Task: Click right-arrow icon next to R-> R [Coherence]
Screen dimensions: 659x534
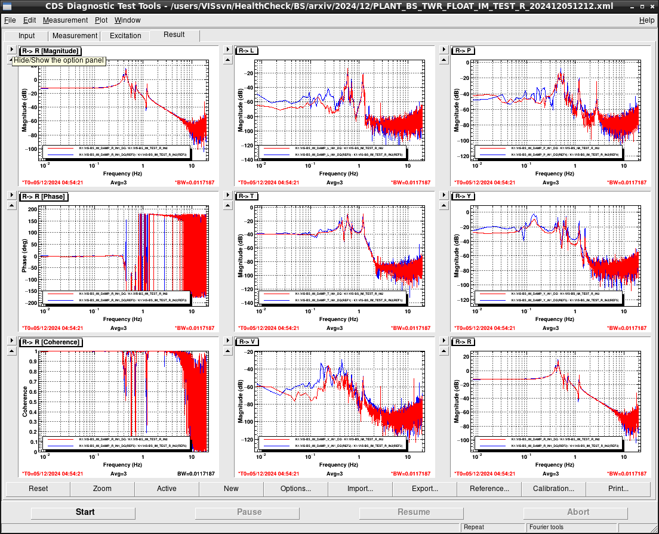Action: click(12, 341)
